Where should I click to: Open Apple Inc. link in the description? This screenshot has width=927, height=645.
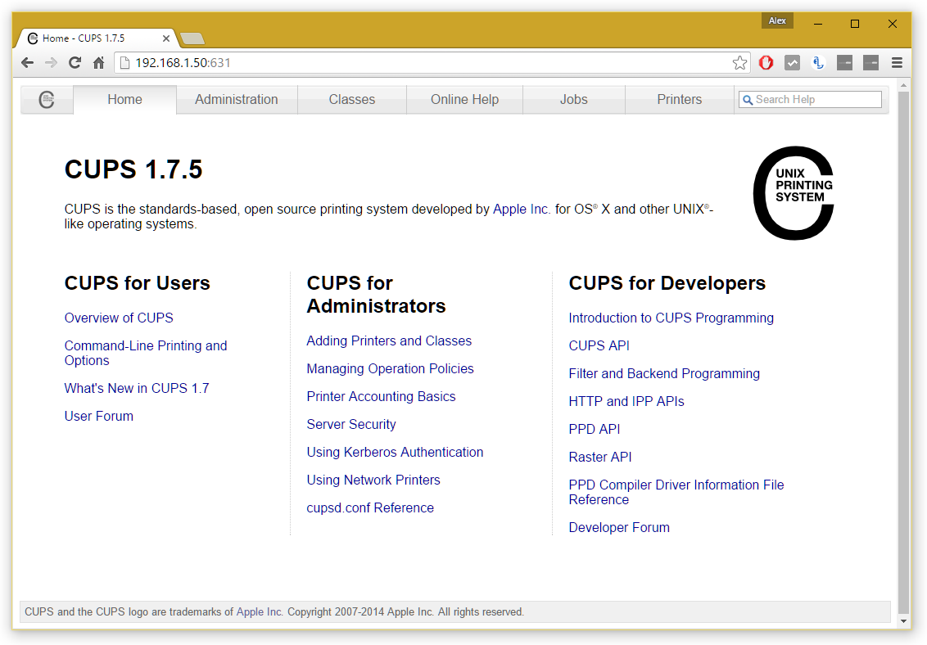[x=522, y=209]
